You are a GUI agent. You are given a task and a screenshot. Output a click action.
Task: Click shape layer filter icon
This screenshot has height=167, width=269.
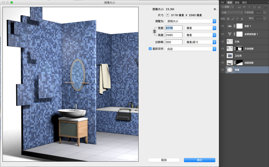click(254, 7)
